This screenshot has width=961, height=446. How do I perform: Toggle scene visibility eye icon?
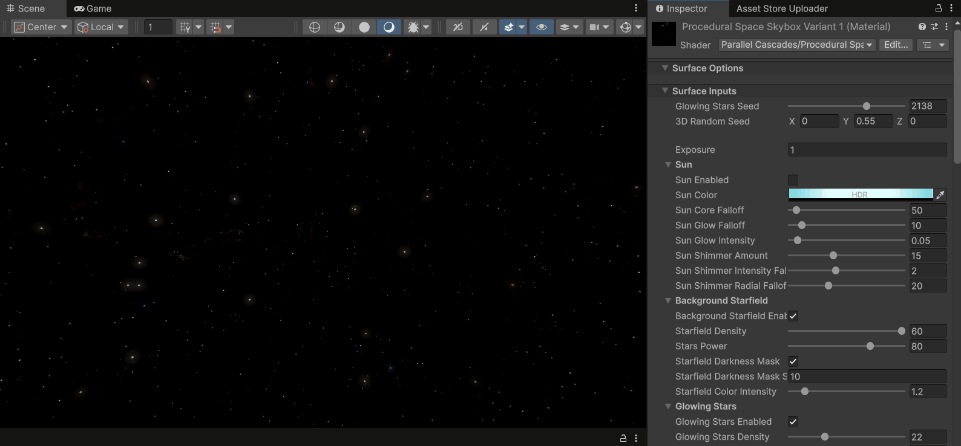(542, 27)
